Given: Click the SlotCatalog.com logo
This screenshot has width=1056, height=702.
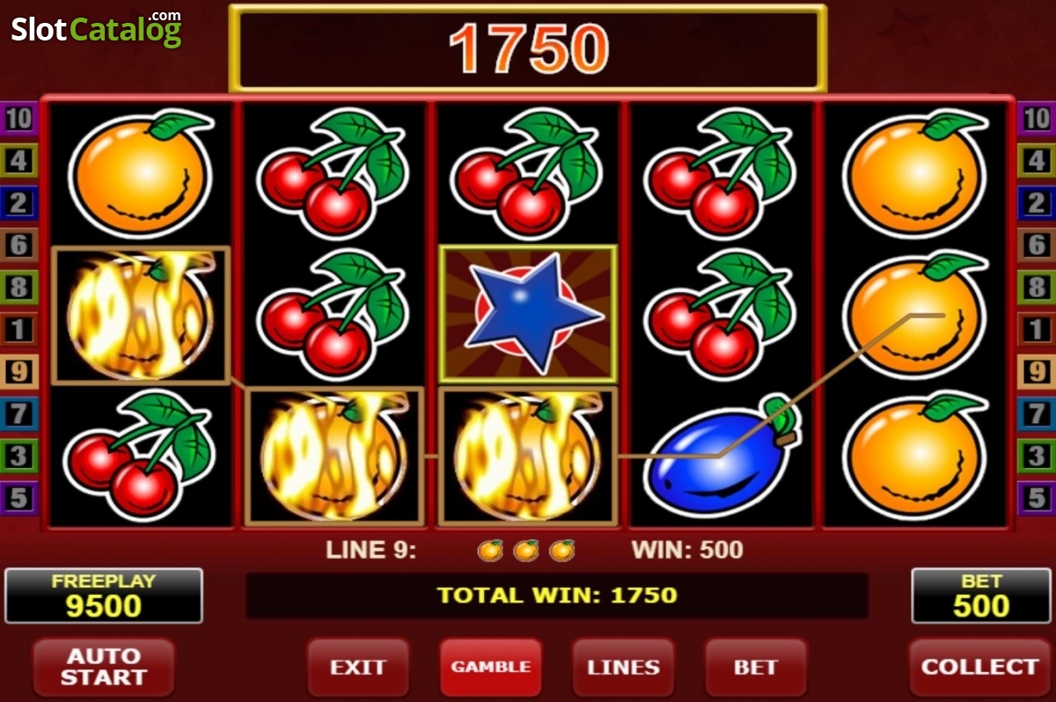Looking at the screenshot, I should (x=96, y=28).
